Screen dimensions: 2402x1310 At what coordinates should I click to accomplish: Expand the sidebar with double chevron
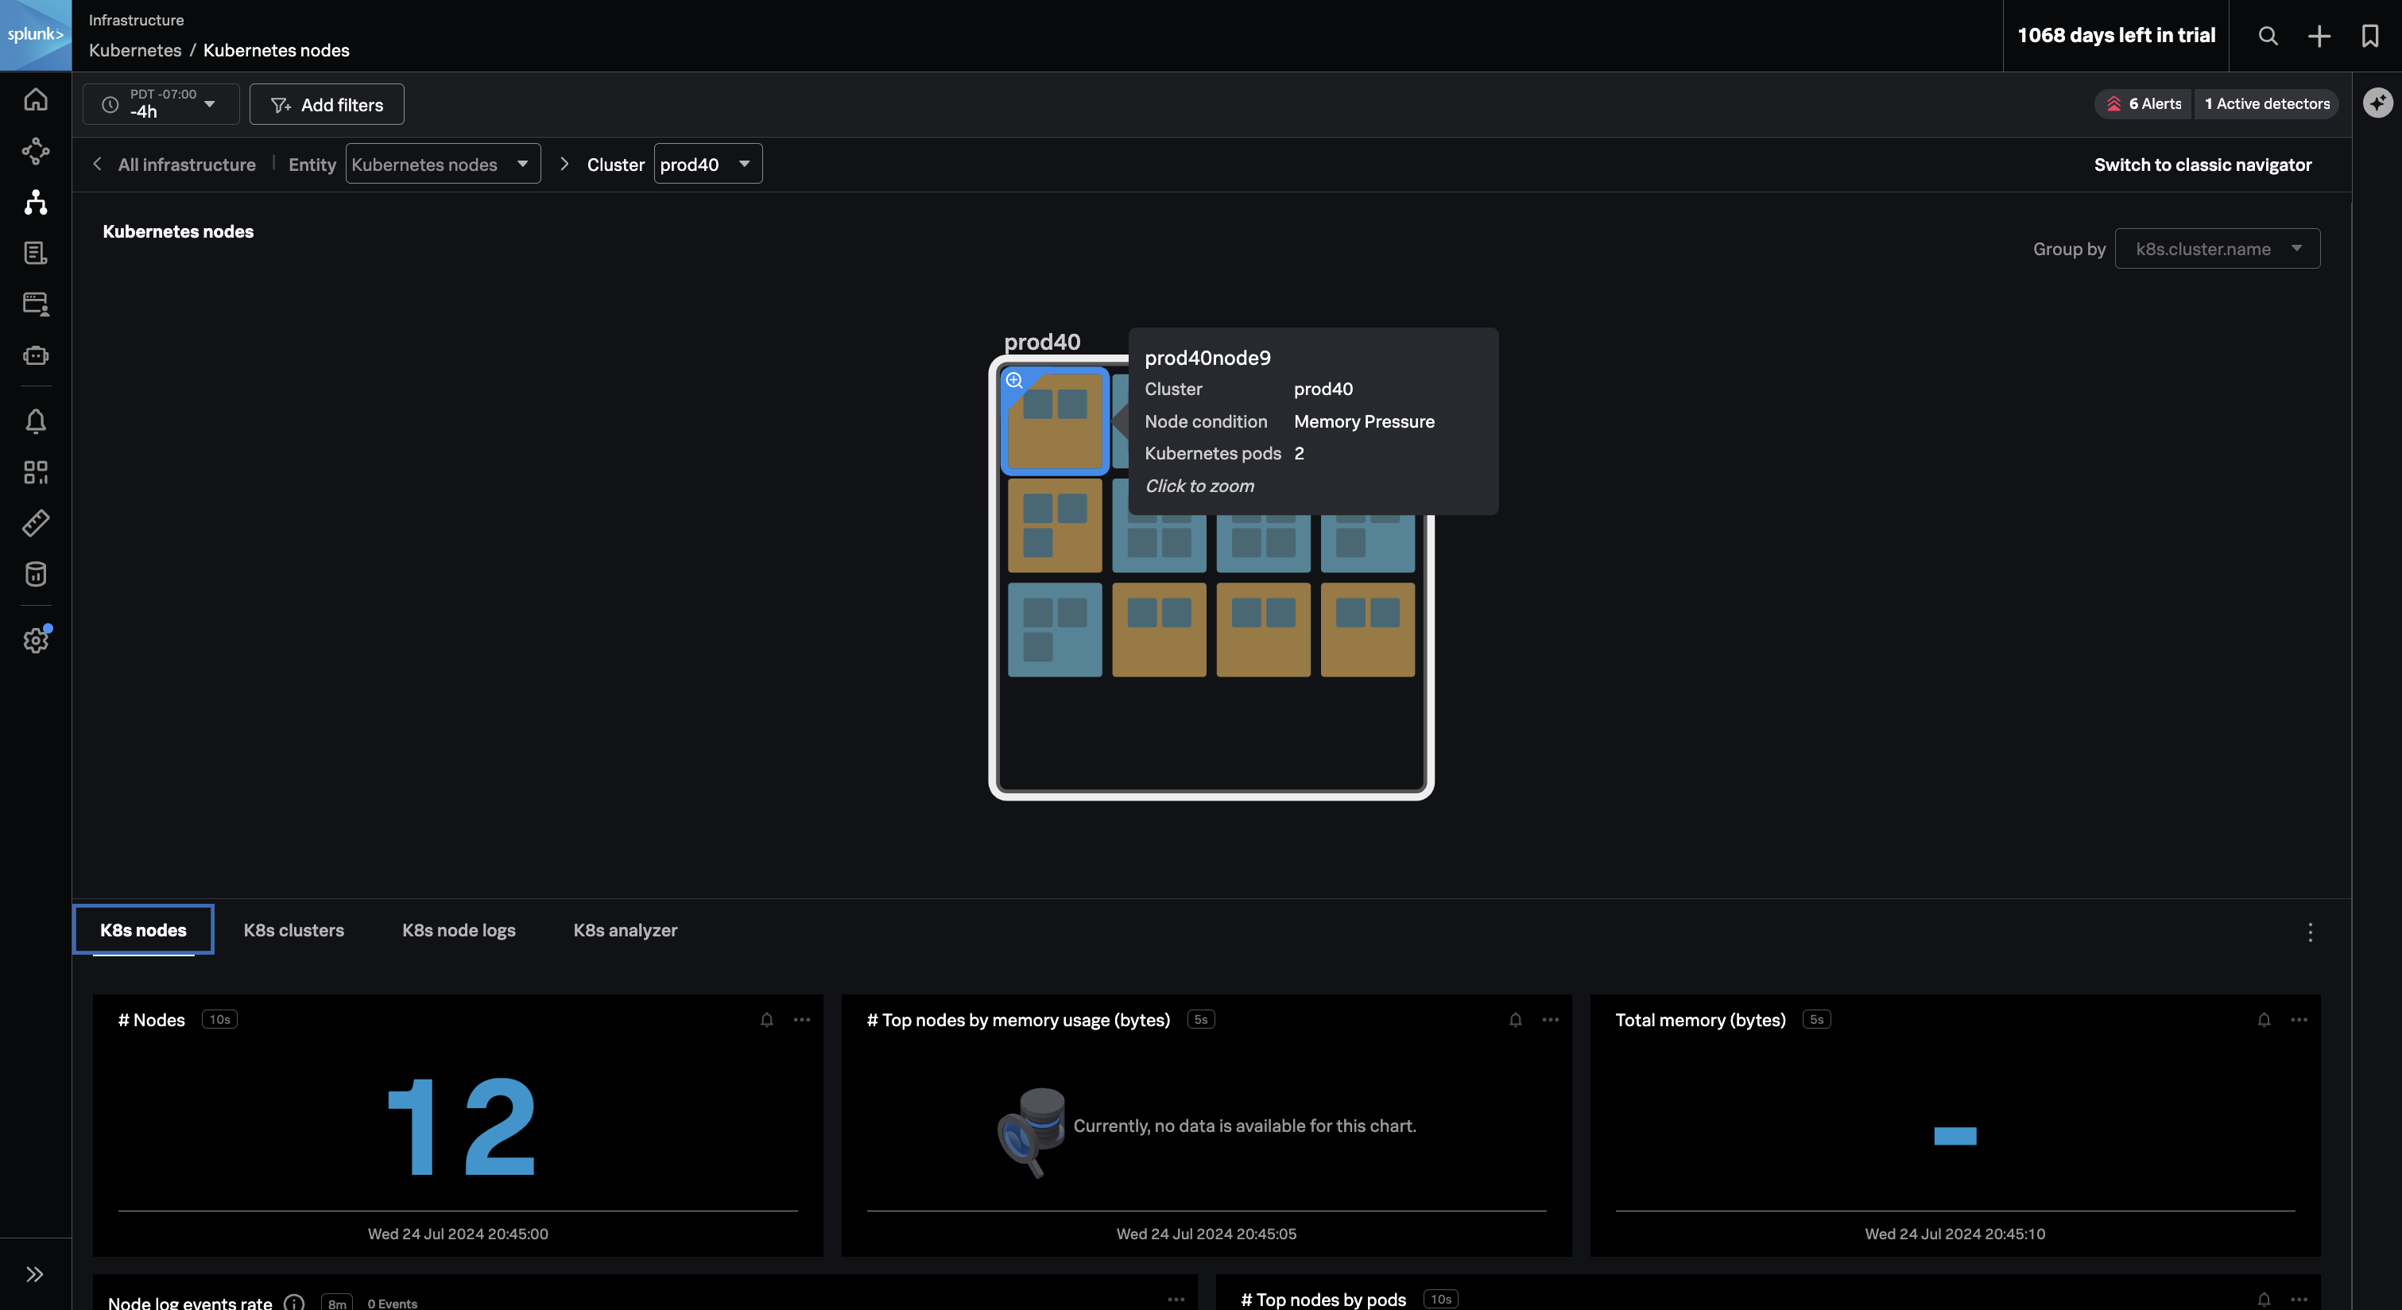[36, 1274]
